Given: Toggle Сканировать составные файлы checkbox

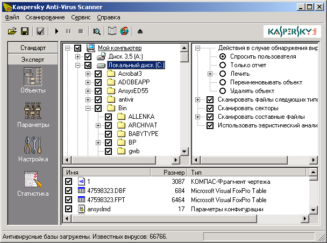Looking at the screenshot, I should [x=210, y=117].
